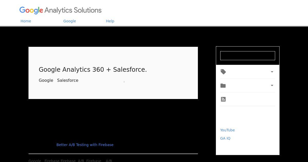Open the Google menu item
The width and height of the screenshot is (308, 162).
coord(70,21)
